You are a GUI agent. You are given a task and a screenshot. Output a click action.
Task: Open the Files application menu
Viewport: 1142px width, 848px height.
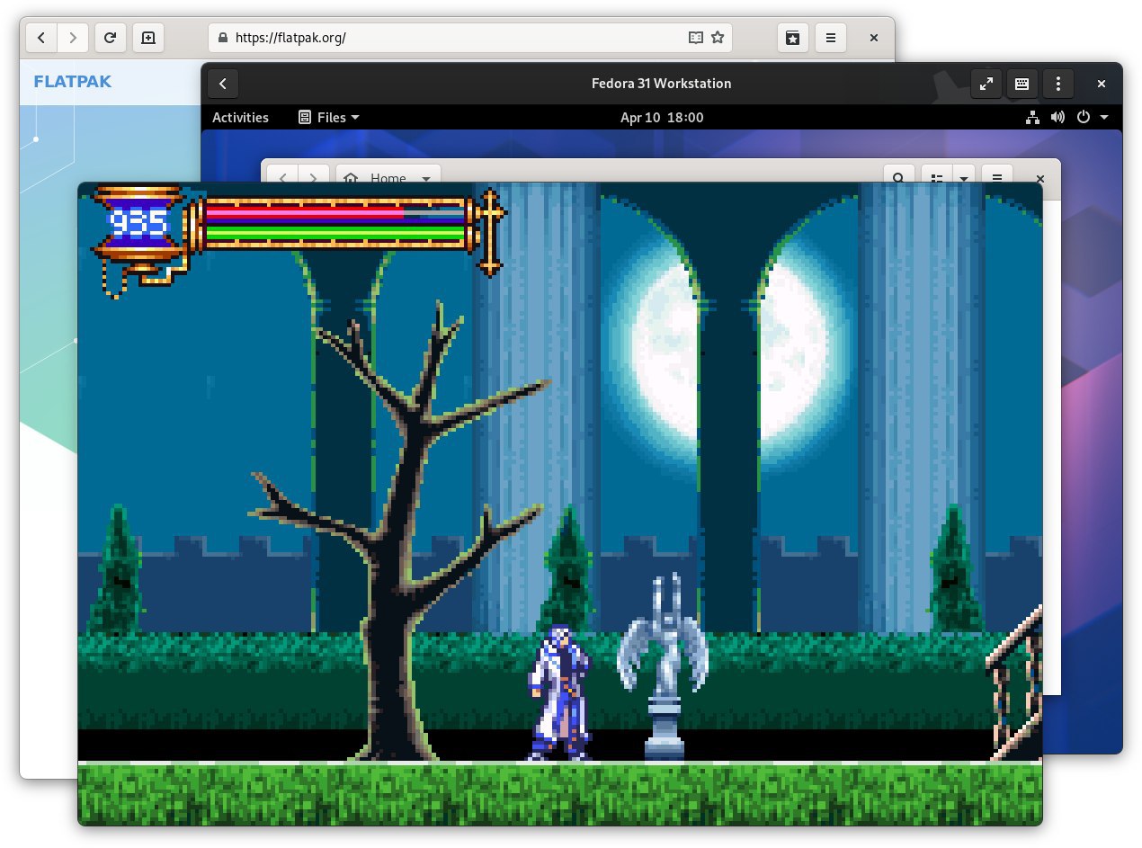(x=329, y=118)
